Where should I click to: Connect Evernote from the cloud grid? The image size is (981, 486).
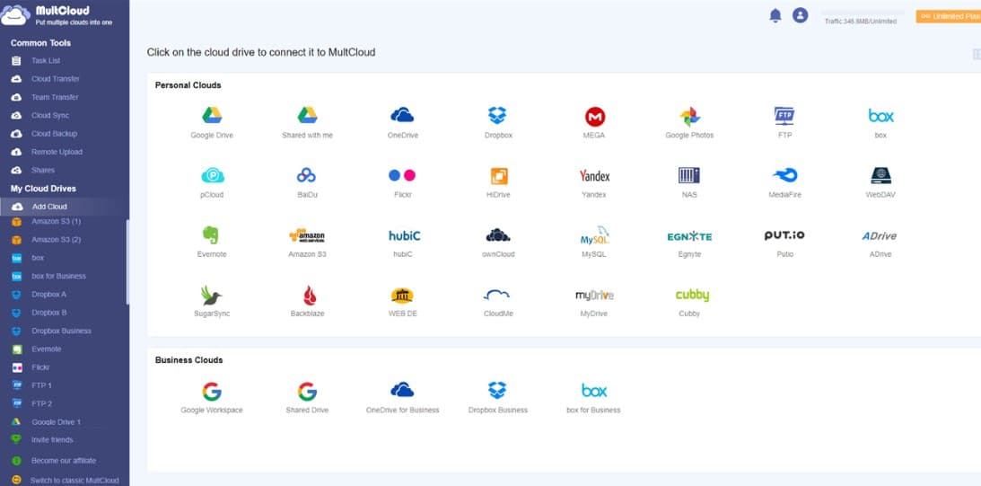coord(212,242)
